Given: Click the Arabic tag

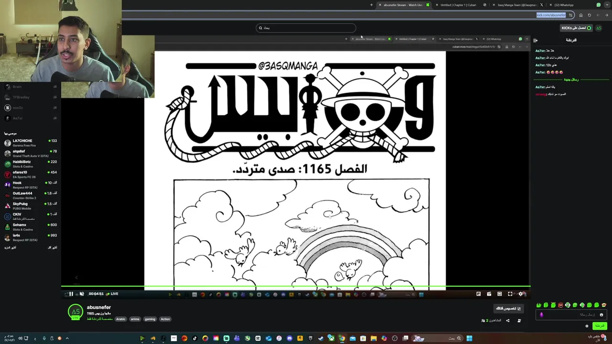Looking at the screenshot, I should (120, 319).
